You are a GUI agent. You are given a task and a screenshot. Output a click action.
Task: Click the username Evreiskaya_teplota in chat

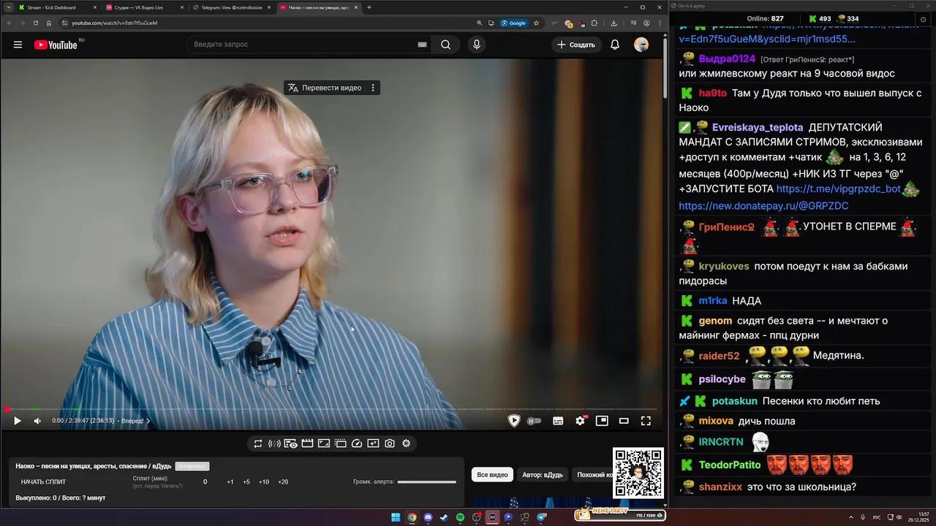[758, 127]
